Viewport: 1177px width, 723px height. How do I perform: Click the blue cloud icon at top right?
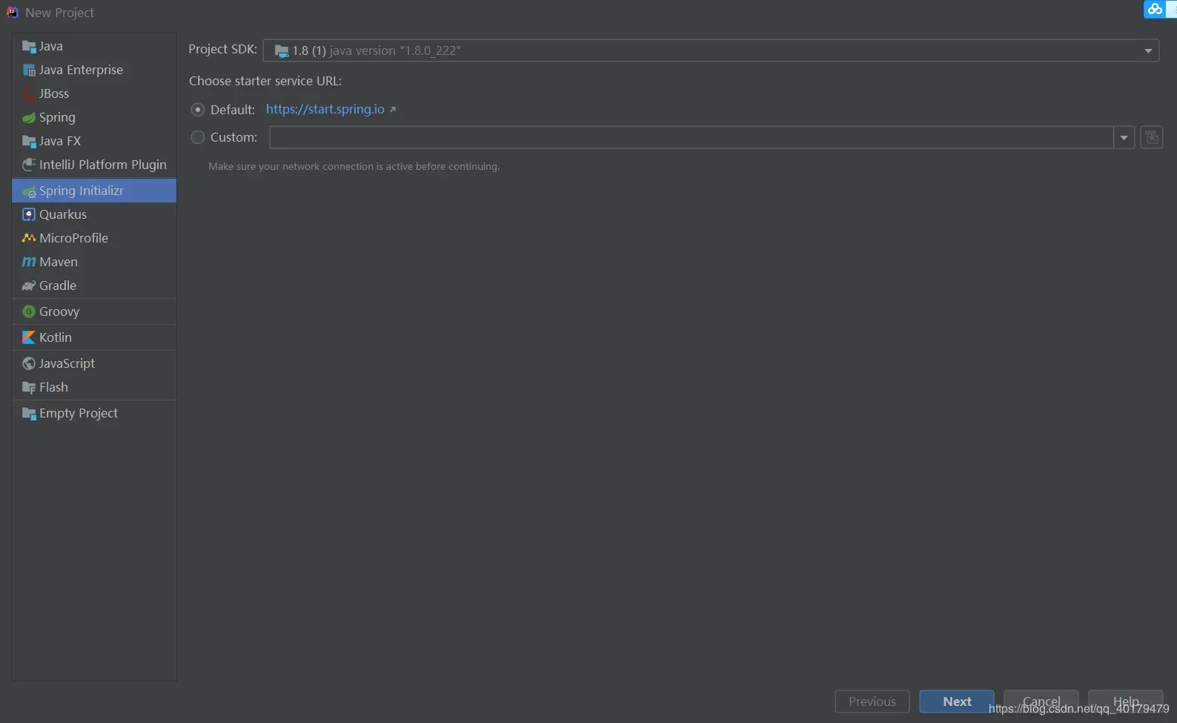pyautogui.click(x=1155, y=9)
